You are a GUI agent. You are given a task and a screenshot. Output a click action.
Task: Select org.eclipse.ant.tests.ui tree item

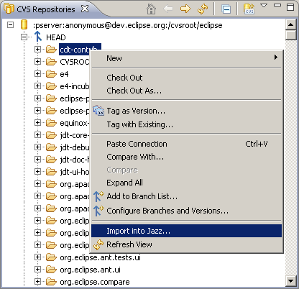point(100,257)
